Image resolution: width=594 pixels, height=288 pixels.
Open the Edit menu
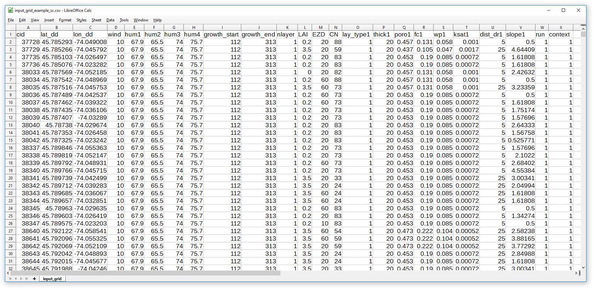[x=22, y=20]
